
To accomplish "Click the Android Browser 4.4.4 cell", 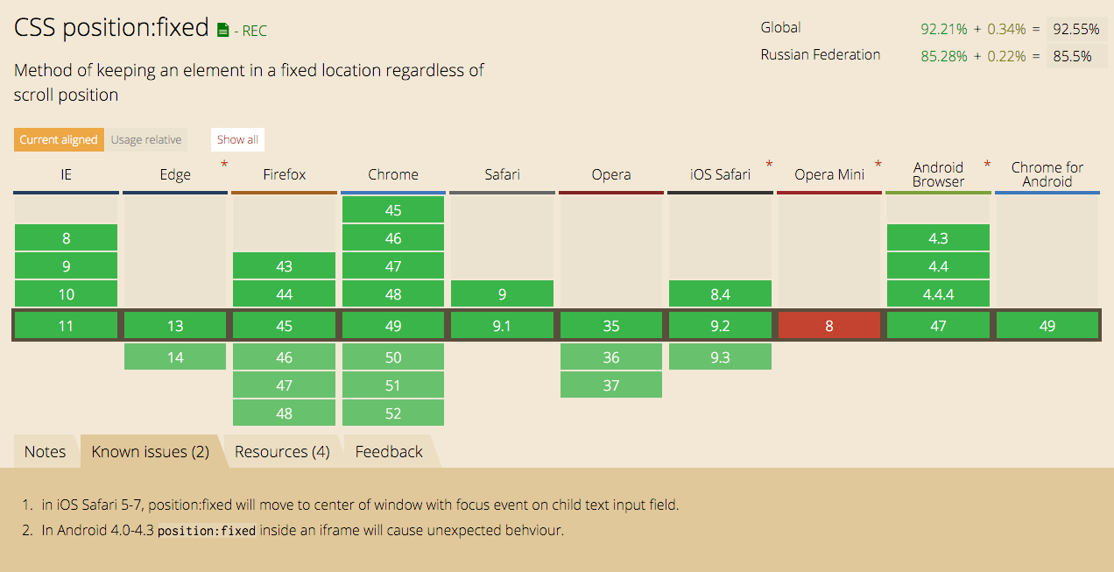I will [x=938, y=294].
